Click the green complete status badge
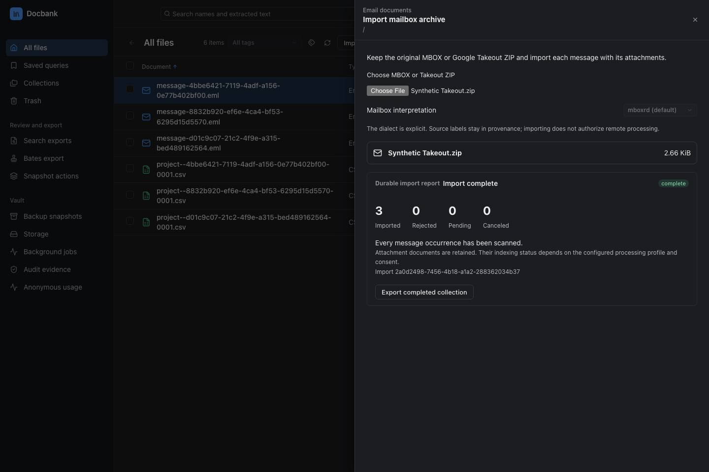This screenshot has height=472, width=709. 674,183
